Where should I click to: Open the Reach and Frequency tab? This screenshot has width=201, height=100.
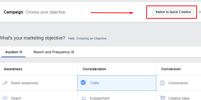(x=52, y=52)
